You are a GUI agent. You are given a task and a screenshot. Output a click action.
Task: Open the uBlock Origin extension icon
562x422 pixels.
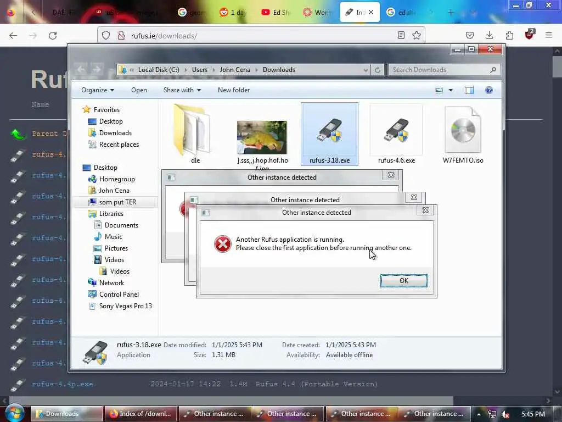click(x=529, y=35)
